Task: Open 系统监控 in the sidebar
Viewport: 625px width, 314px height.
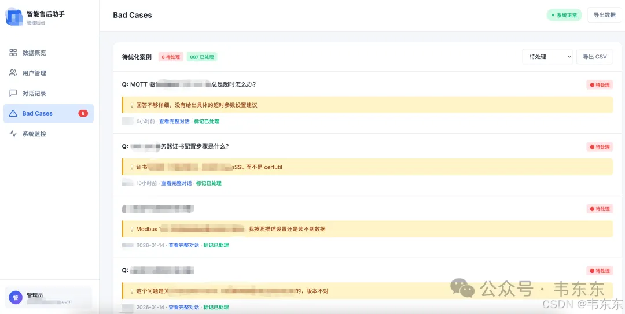Action: [49, 134]
